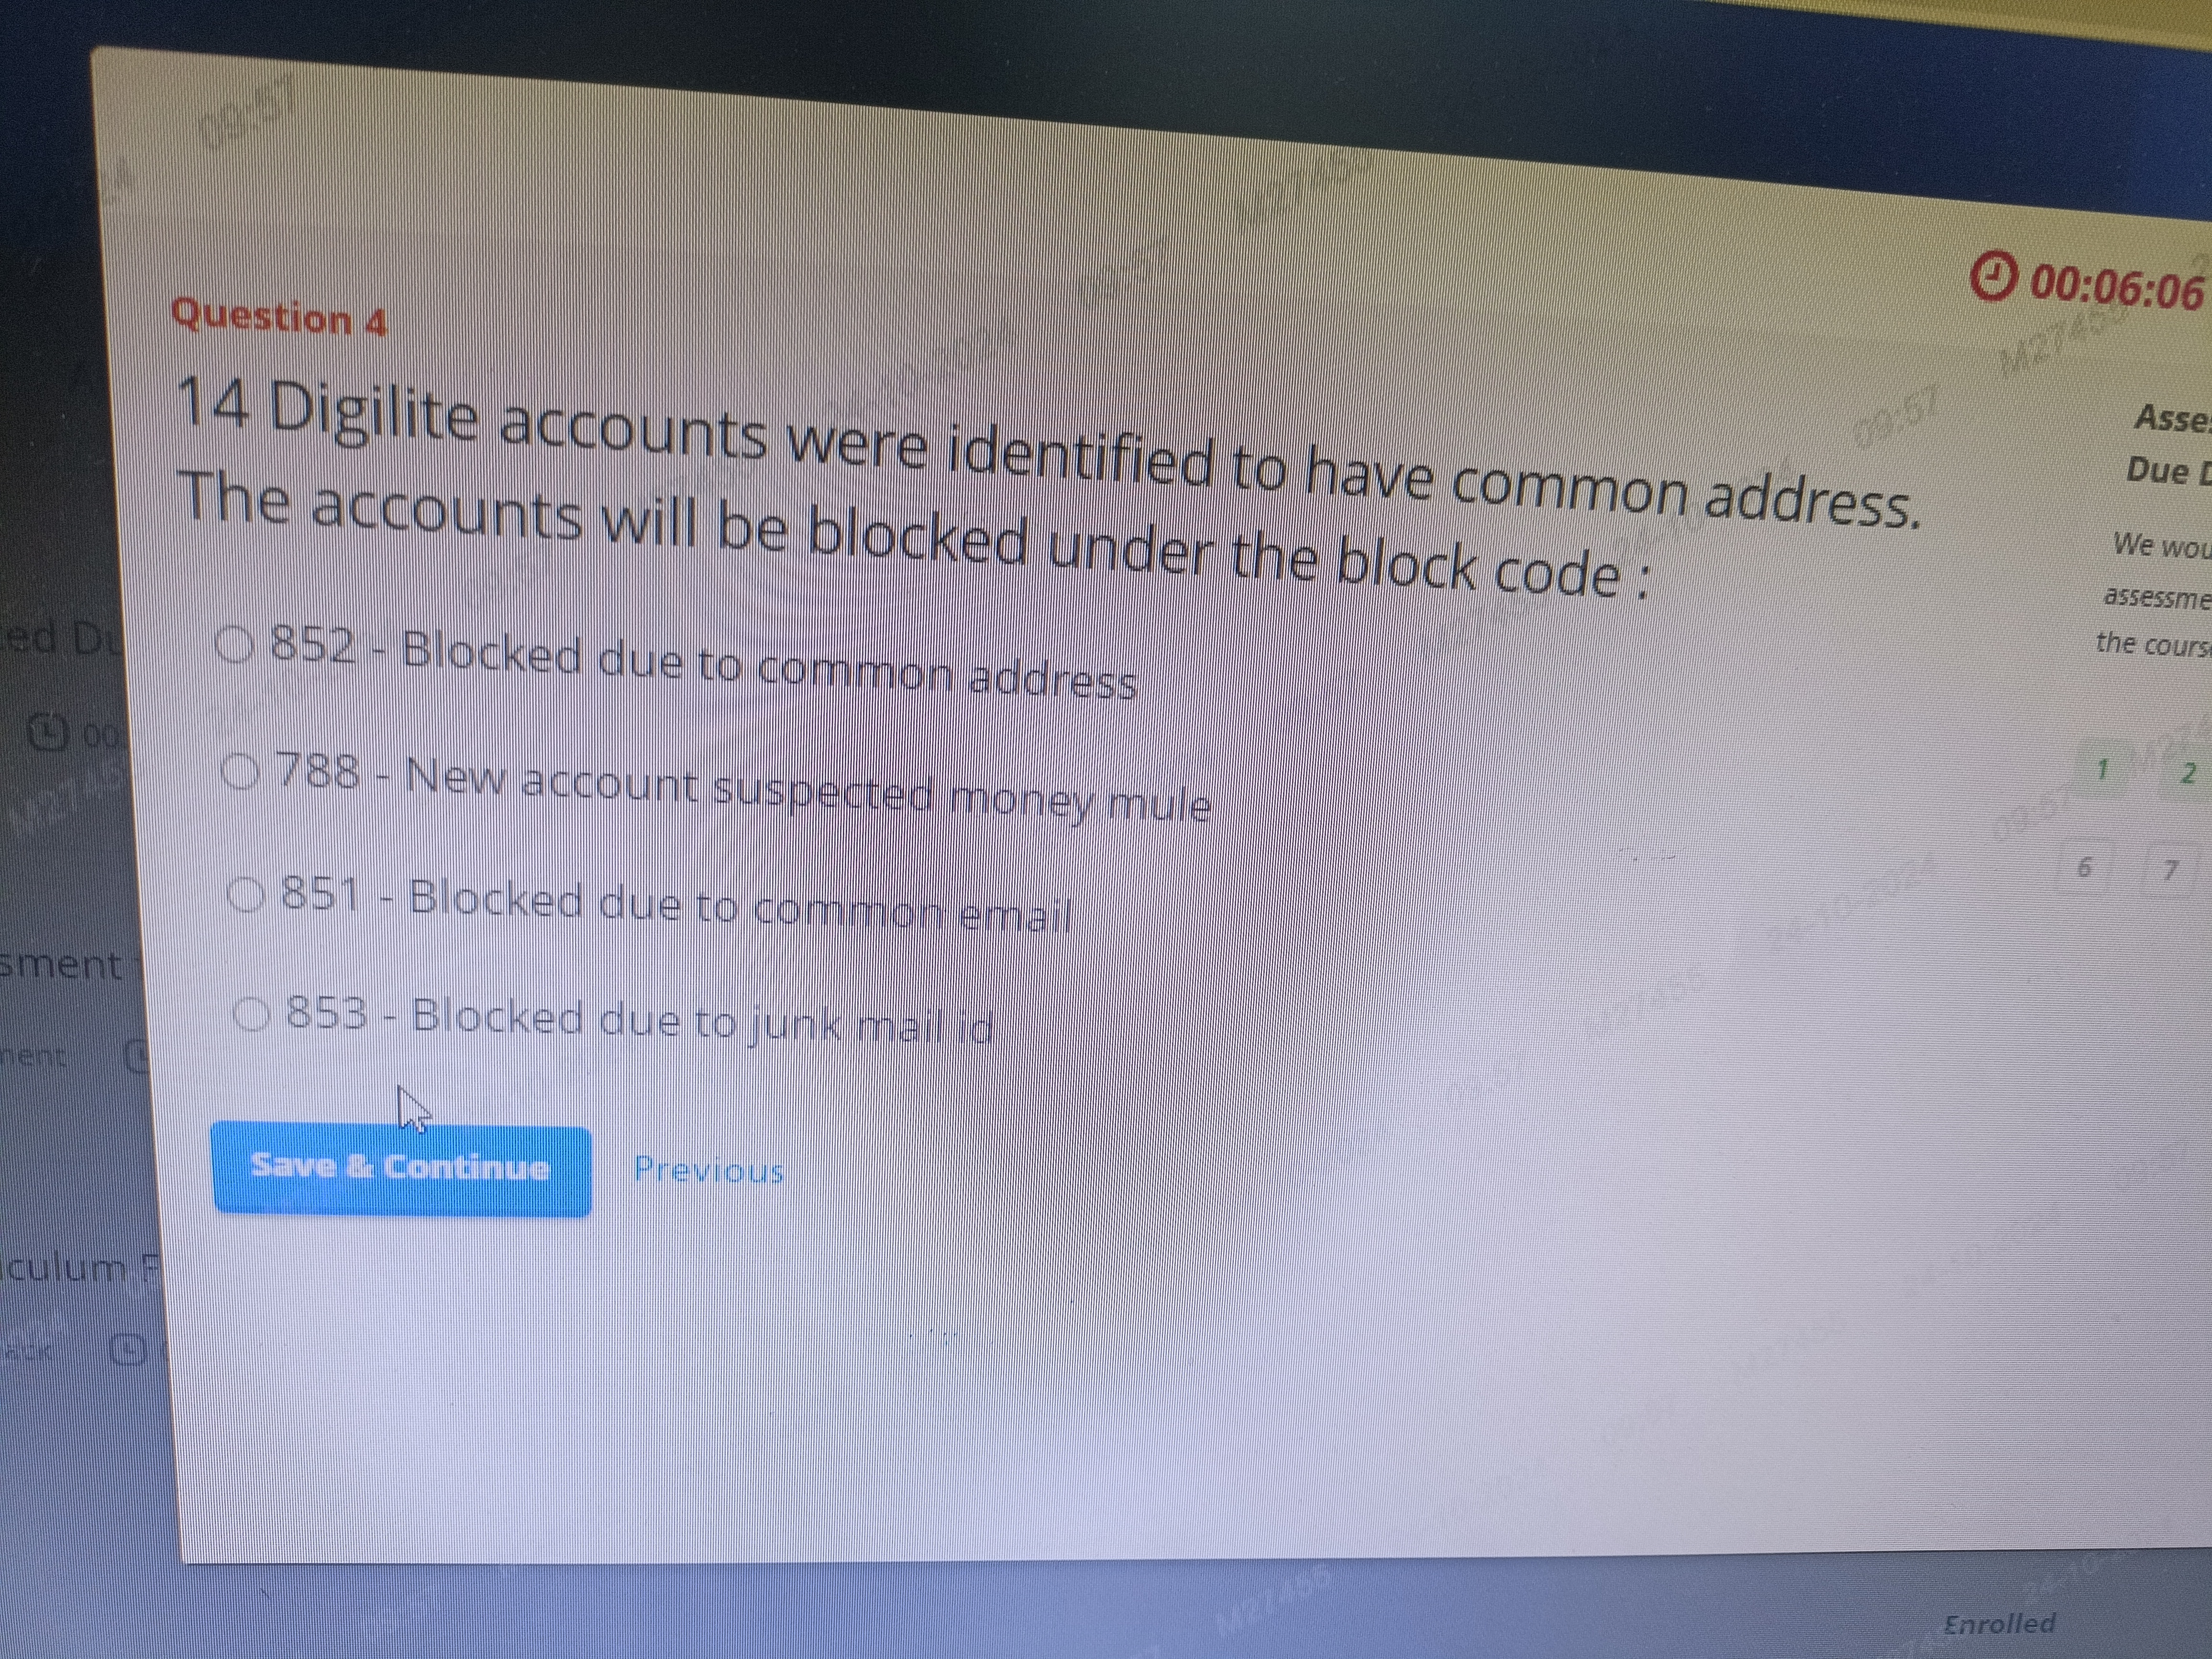Click the Enrolled label at the bottom

(1999, 1623)
